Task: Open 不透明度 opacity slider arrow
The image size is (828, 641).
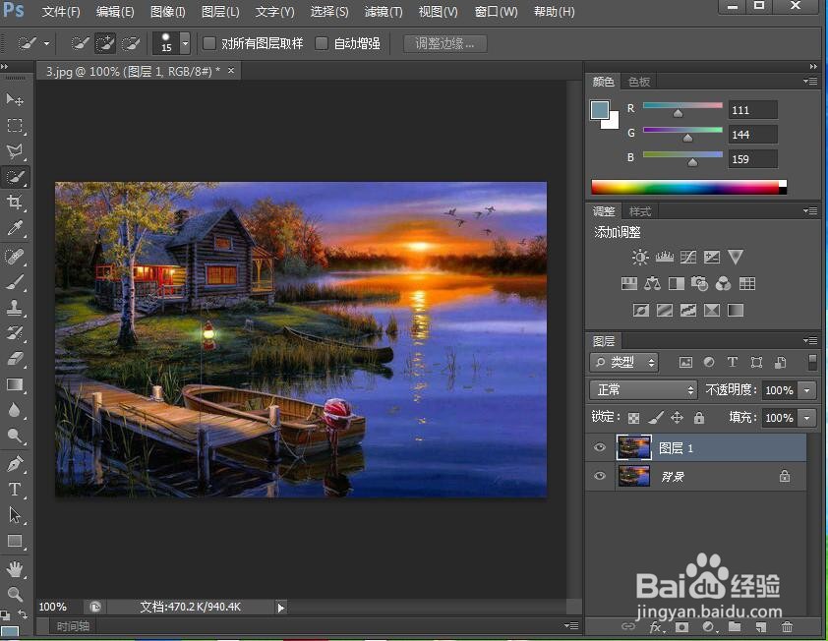Action: click(807, 390)
